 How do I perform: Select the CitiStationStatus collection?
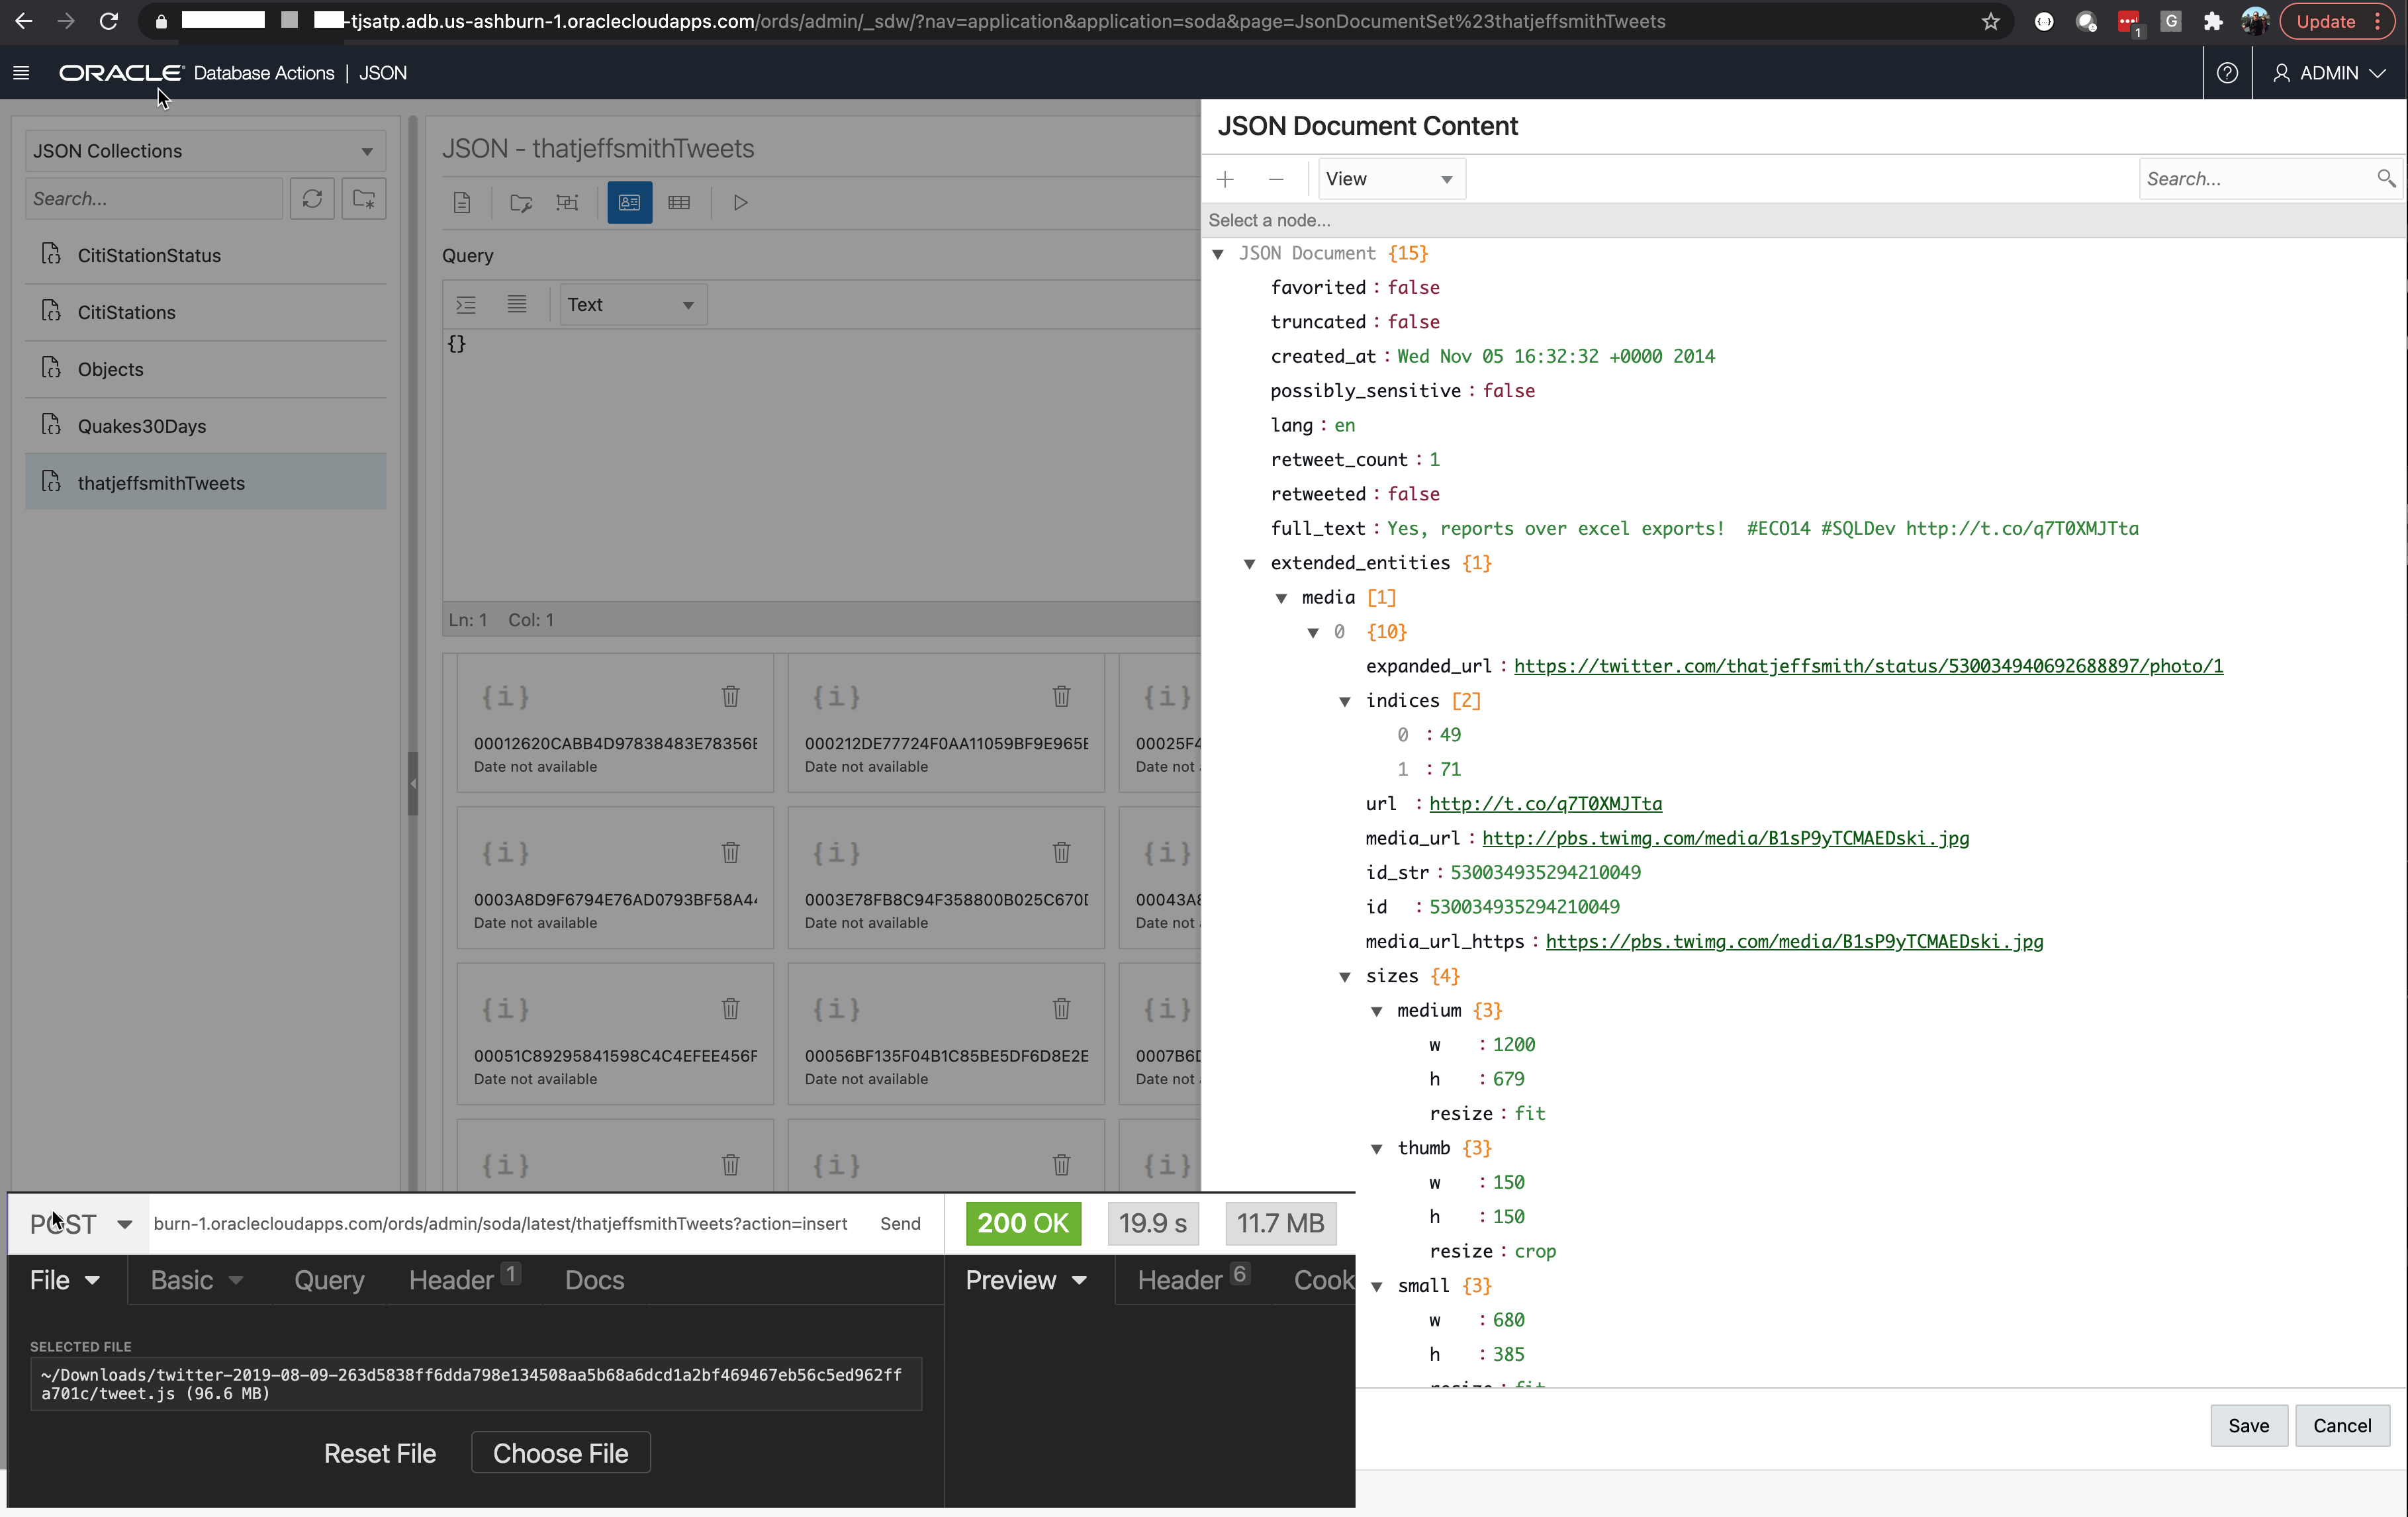205,256
